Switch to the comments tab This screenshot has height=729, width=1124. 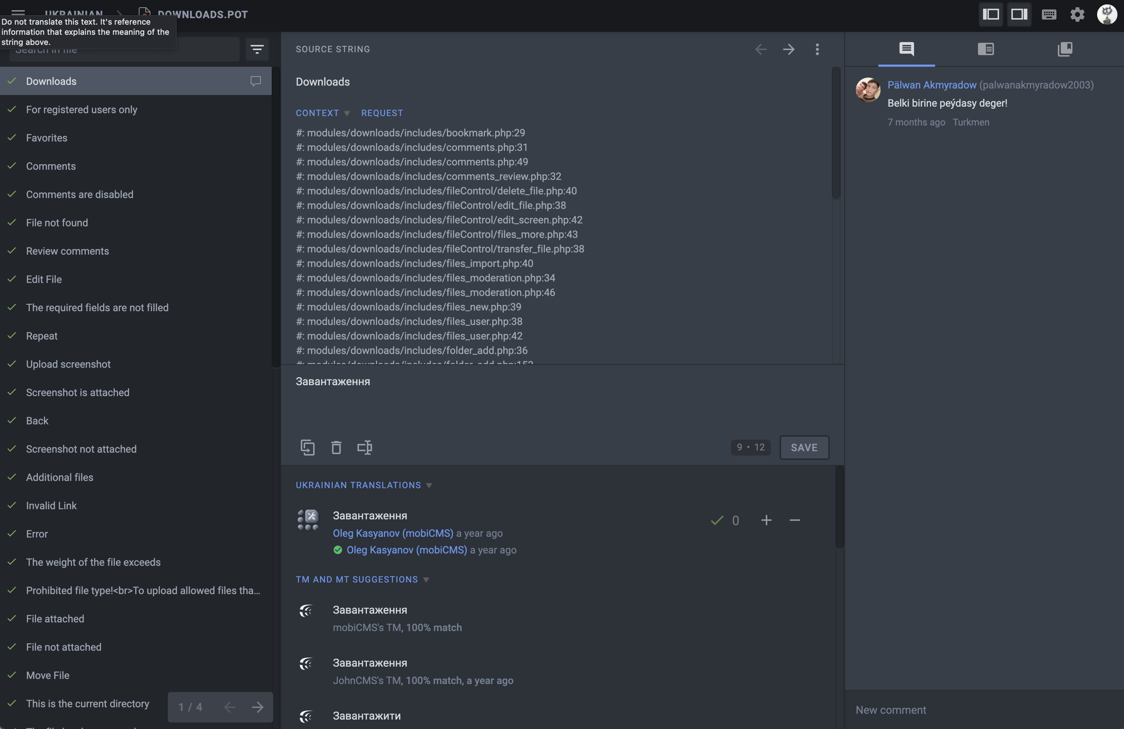tap(906, 49)
